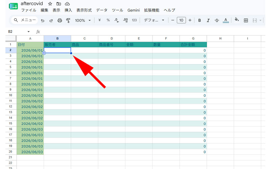Open the 挿入 menu

pyautogui.click(x=68, y=10)
